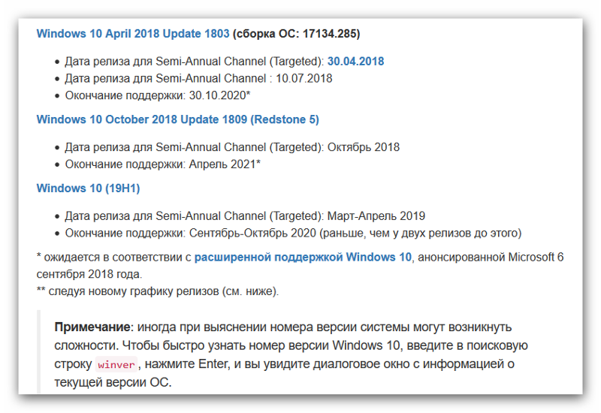This screenshot has height=413, width=601.
Task: Click the text сентября 2018 года
Action: click(x=89, y=274)
